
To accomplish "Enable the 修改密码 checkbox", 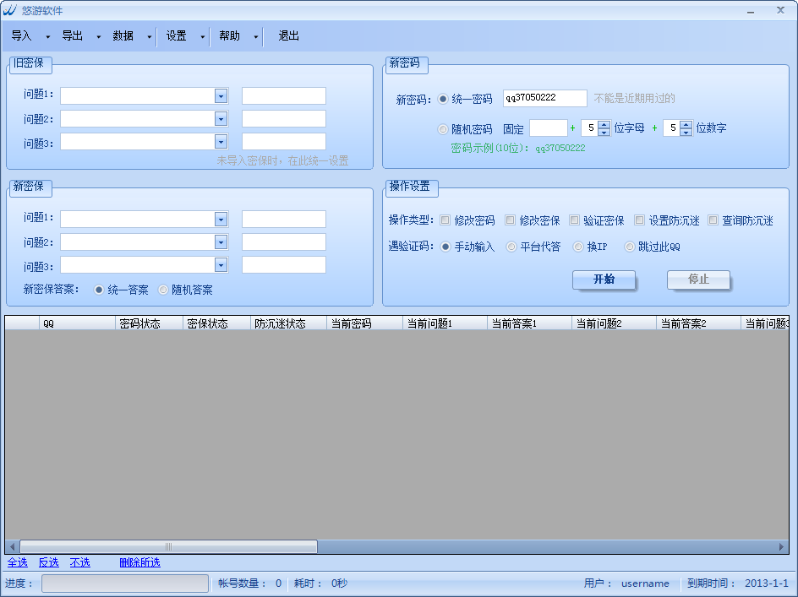I will [445, 220].
